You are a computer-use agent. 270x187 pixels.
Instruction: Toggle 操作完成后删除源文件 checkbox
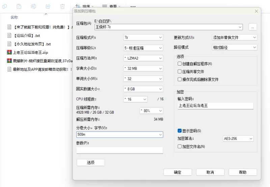pyautogui.click(x=180, y=79)
